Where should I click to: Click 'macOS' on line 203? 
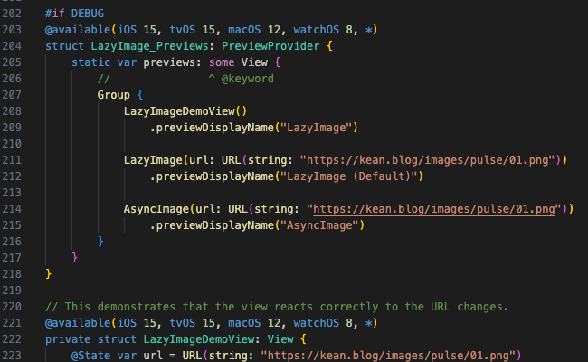tap(244, 30)
